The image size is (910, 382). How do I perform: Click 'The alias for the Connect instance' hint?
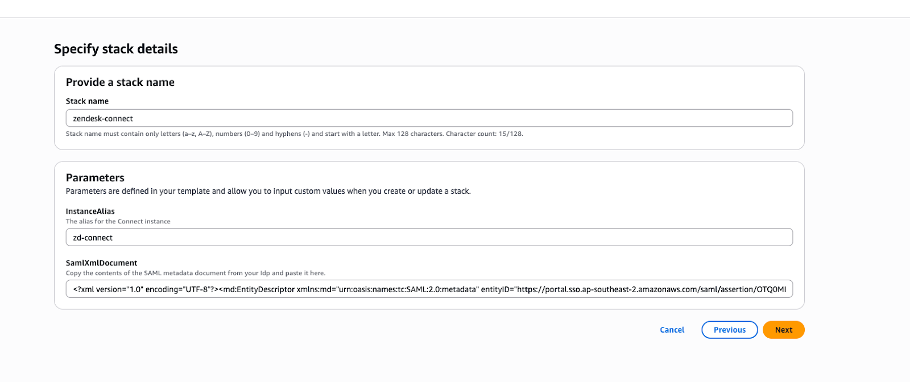(x=118, y=222)
